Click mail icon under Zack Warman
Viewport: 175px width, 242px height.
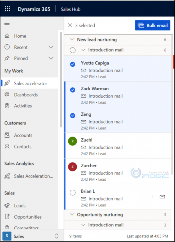(84, 96)
